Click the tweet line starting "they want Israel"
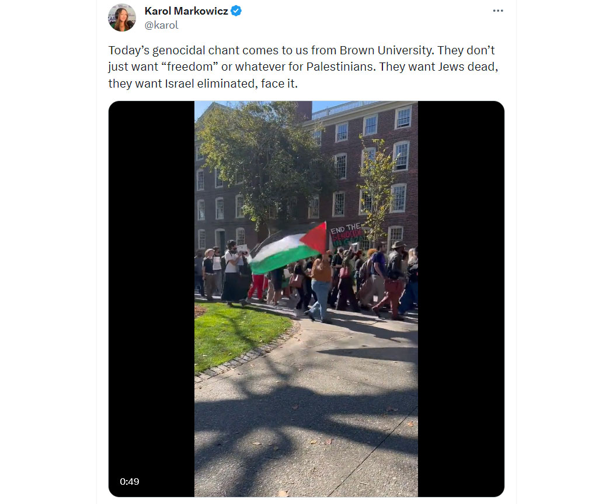 [203, 84]
